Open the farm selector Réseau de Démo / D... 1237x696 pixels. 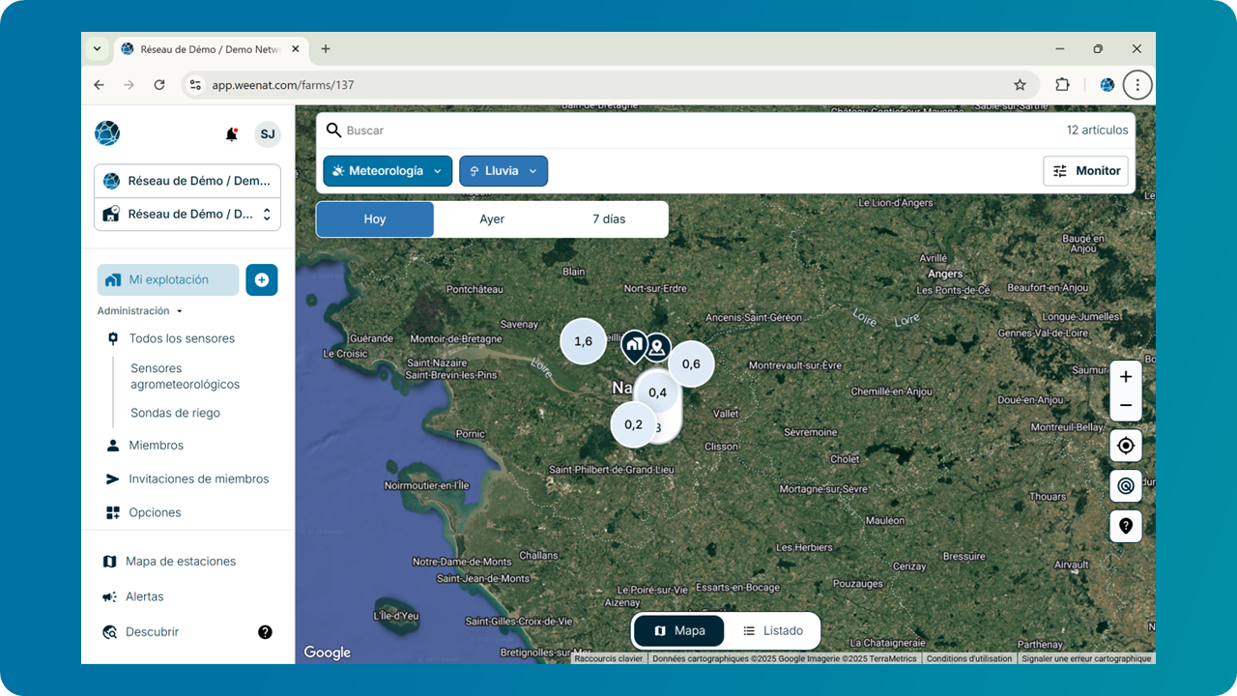coord(187,215)
